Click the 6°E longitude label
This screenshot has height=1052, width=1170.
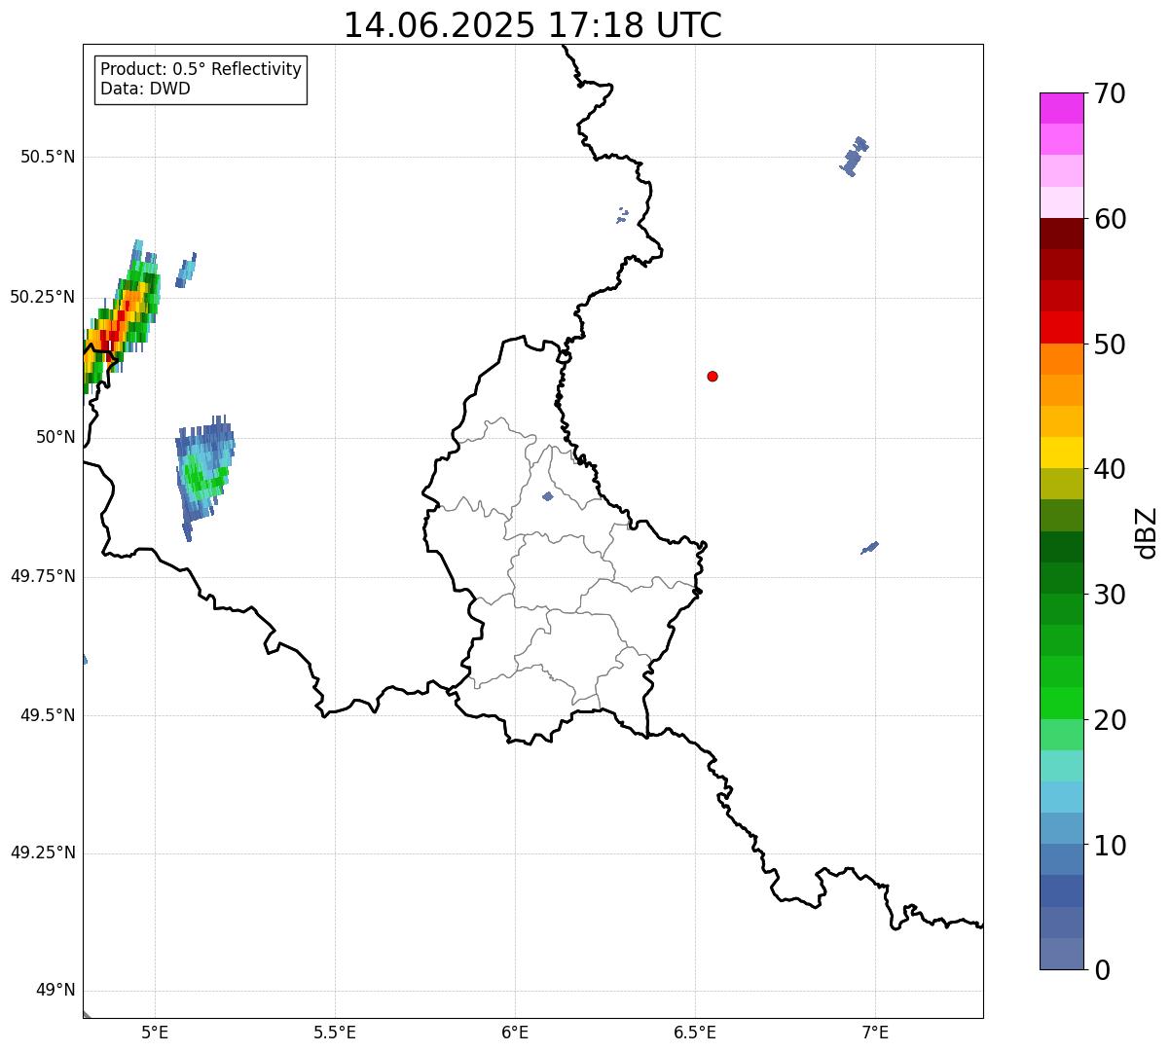tap(516, 1032)
